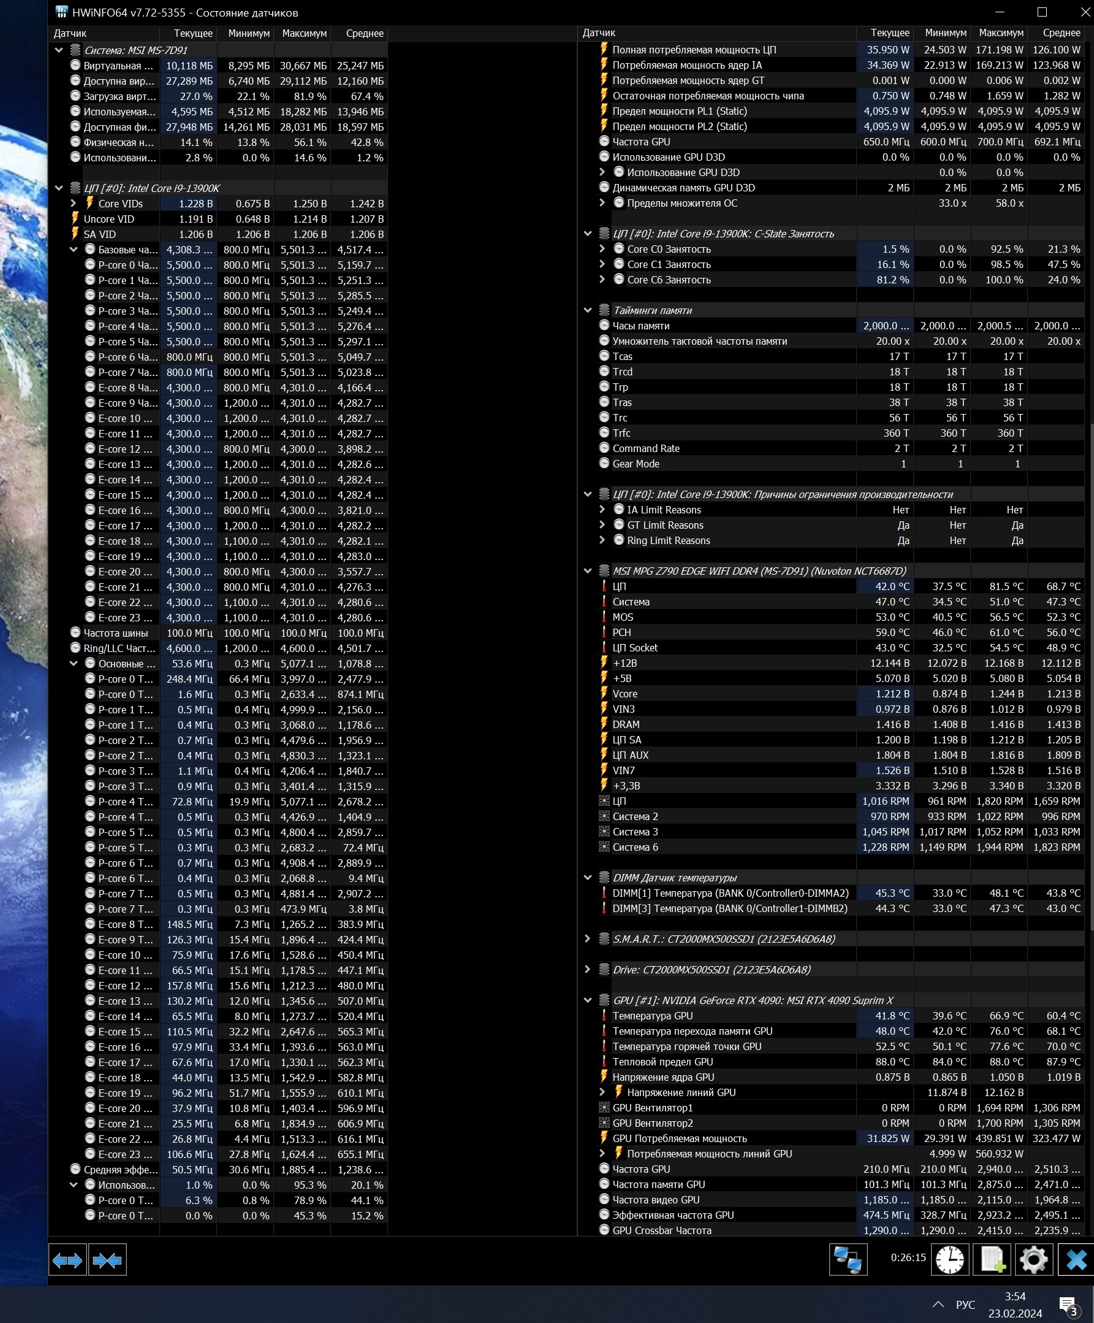Expand the Core C6 Занятость row
This screenshot has width=1094, height=1323.
(x=602, y=280)
